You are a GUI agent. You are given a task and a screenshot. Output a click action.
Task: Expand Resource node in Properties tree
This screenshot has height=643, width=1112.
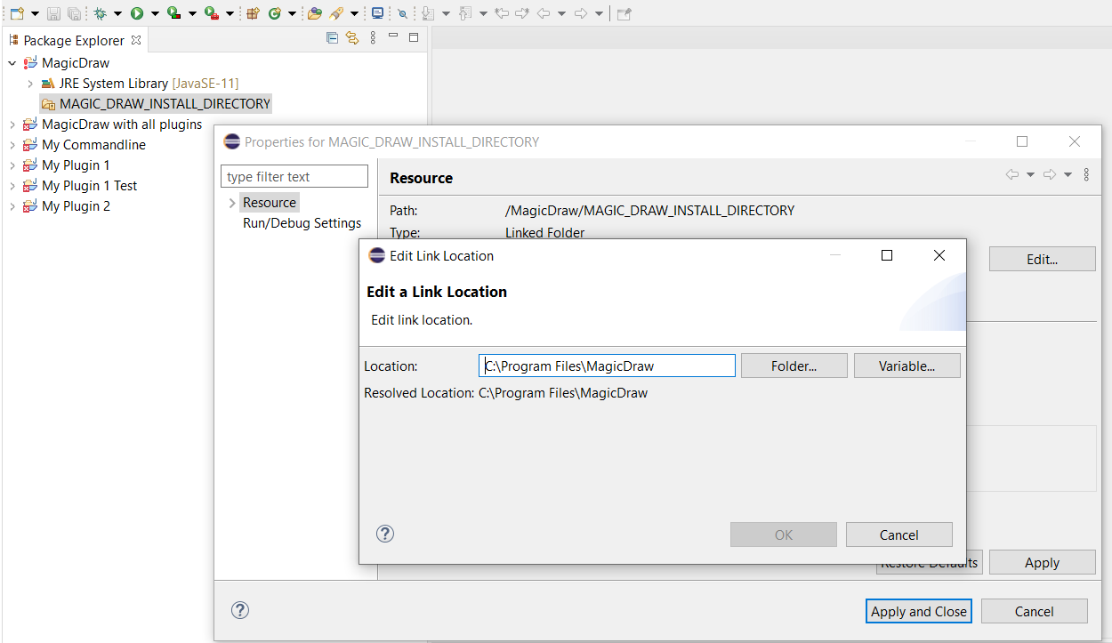pyautogui.click(x=232, y=203)
